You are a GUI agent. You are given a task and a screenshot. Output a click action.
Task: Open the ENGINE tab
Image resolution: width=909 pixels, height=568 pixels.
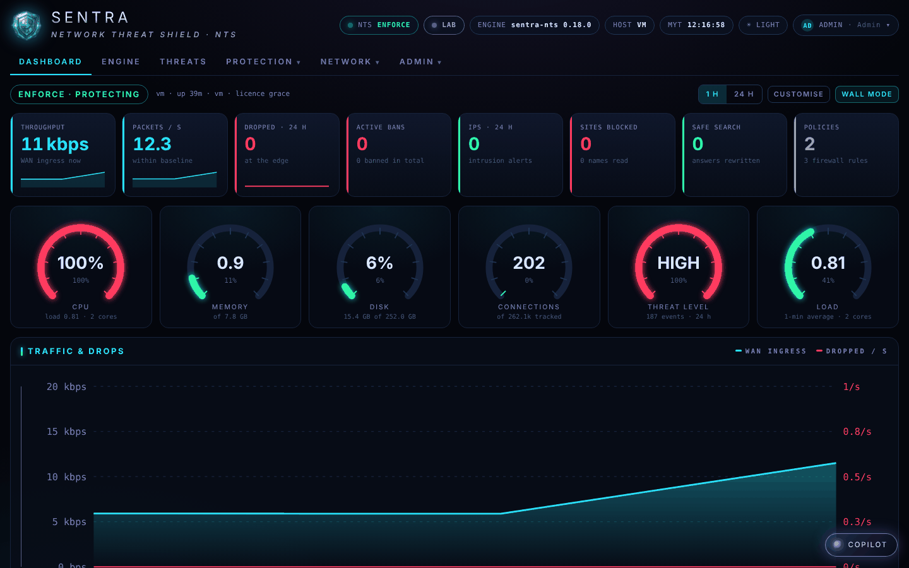click(121, 62)
